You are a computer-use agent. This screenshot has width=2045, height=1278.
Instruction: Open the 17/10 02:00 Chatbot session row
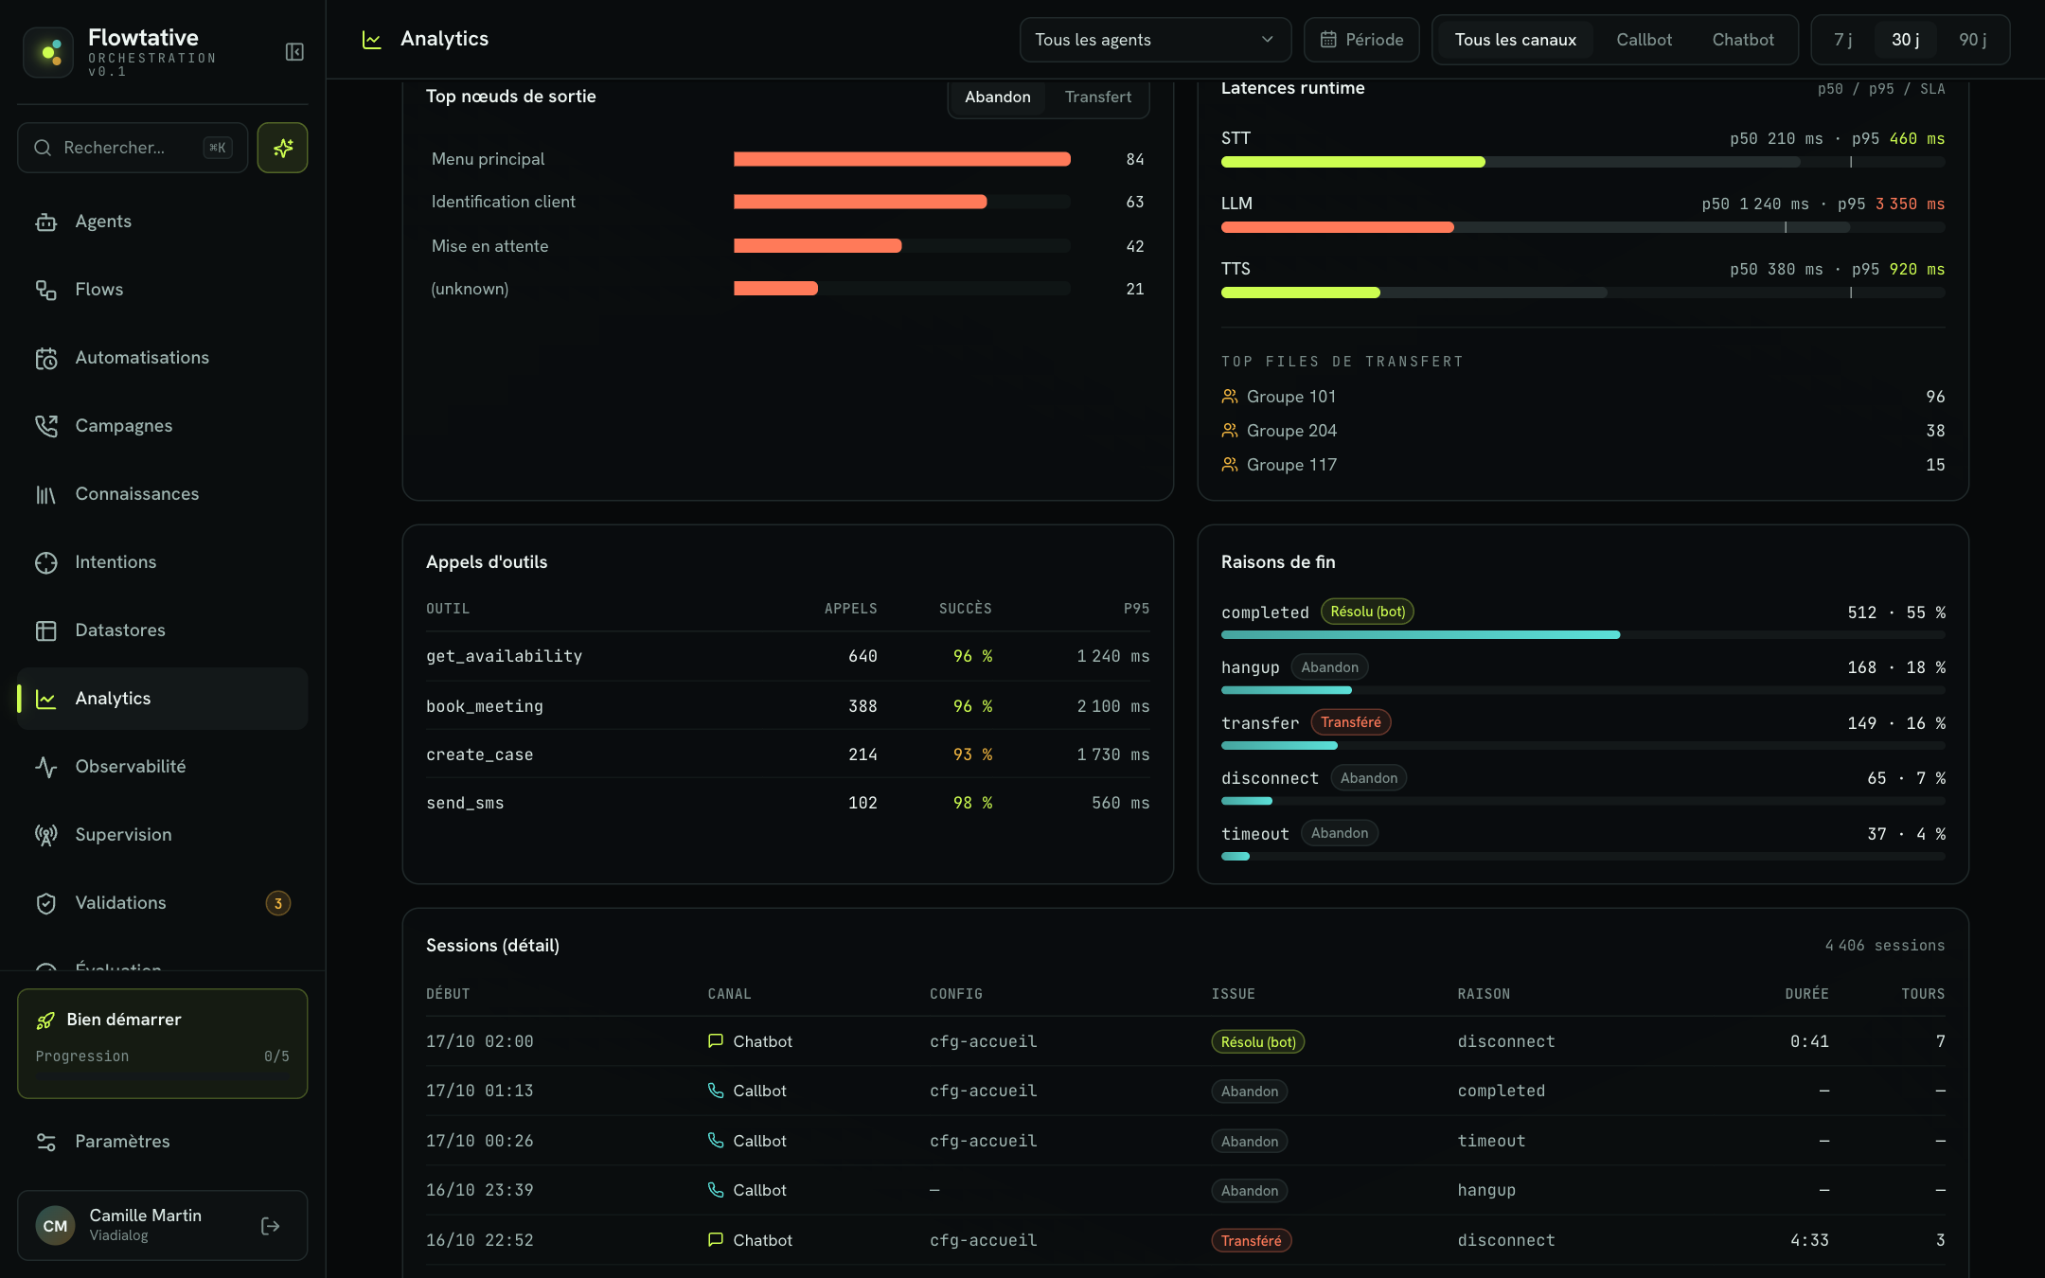[1185, 1041]
